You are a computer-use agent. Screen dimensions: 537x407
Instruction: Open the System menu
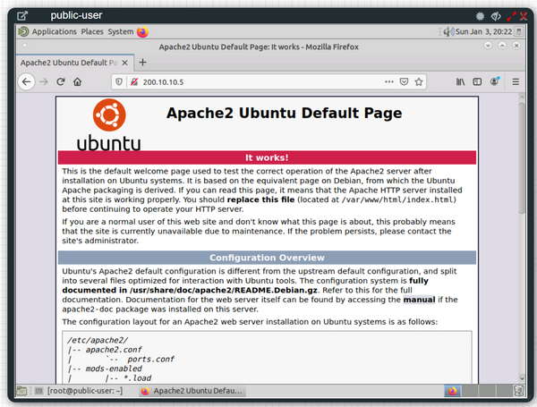click(x=120, y=31)
